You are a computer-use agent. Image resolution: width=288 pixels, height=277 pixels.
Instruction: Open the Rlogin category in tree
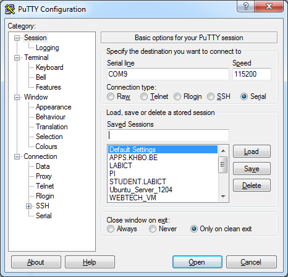click(x=44, y=196)
